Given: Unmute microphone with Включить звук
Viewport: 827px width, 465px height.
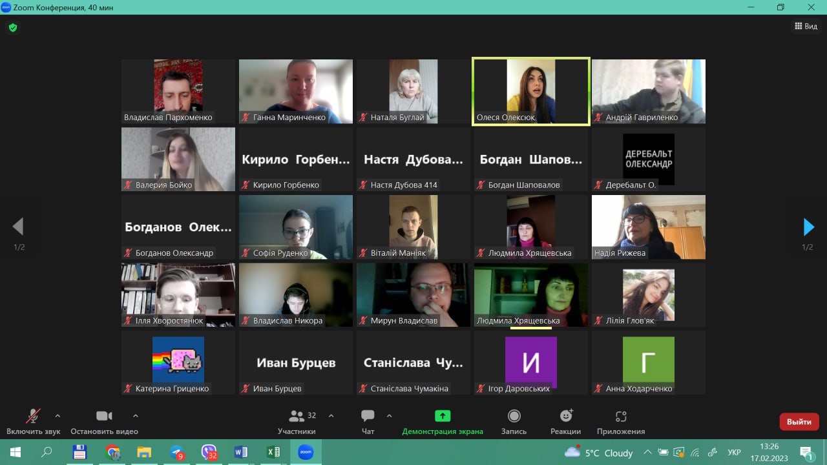Looking at the screenshot, I should click(x=33, y=417).
